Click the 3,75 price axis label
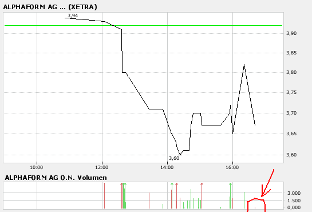Image resolution: width=312 pixels, height=212 pixels. [x=291, y=92]
